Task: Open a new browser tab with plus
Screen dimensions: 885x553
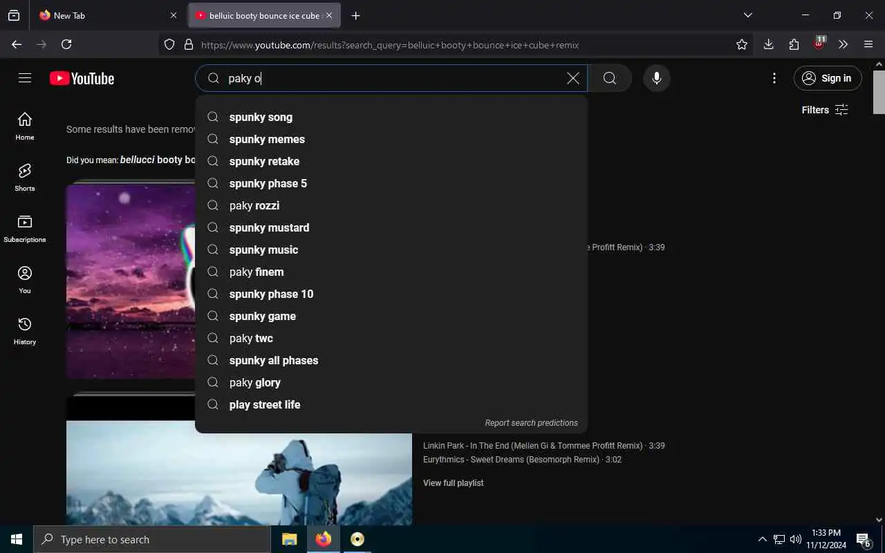Action: coord(355,15)
